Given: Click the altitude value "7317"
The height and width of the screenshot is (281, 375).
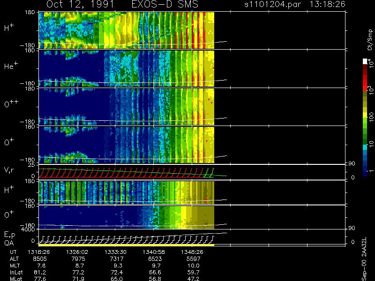Looking at the screenshot, I should click(x=116, y=259).
